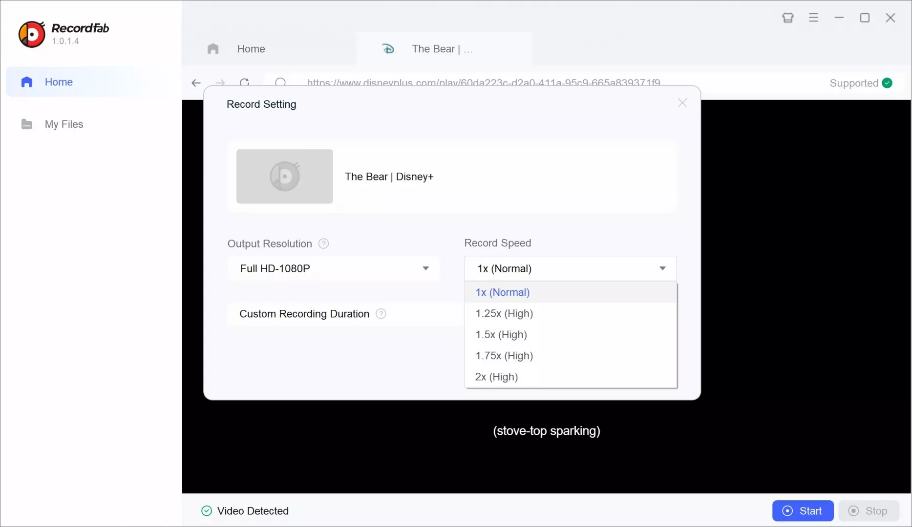Click the Video Detected status icon

[x=207, y=511]
